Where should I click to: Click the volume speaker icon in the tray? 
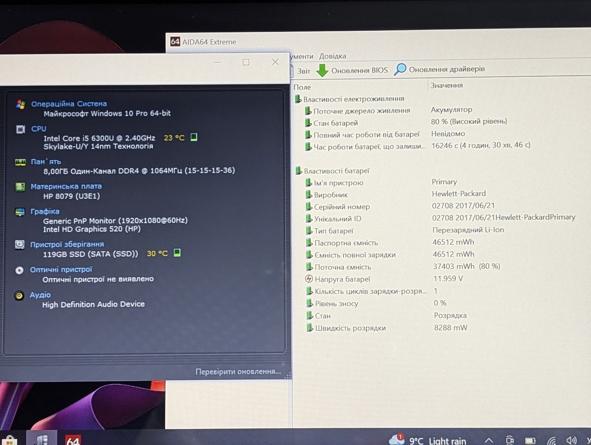pos(571,440)
